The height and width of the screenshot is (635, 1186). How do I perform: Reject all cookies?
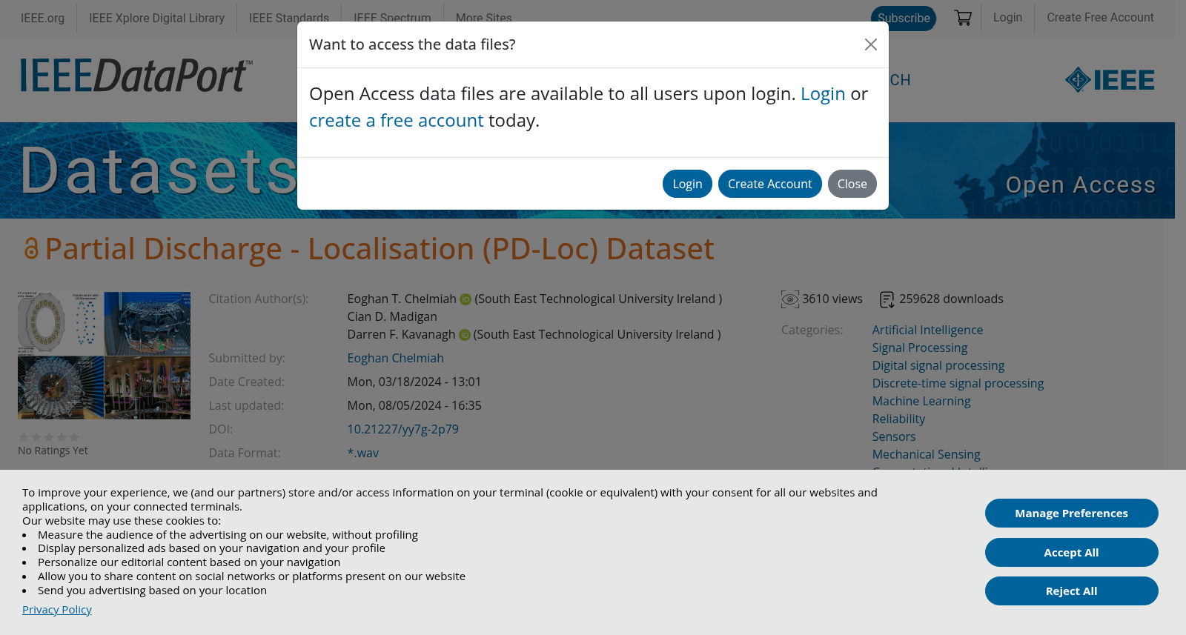[1071, 591]
